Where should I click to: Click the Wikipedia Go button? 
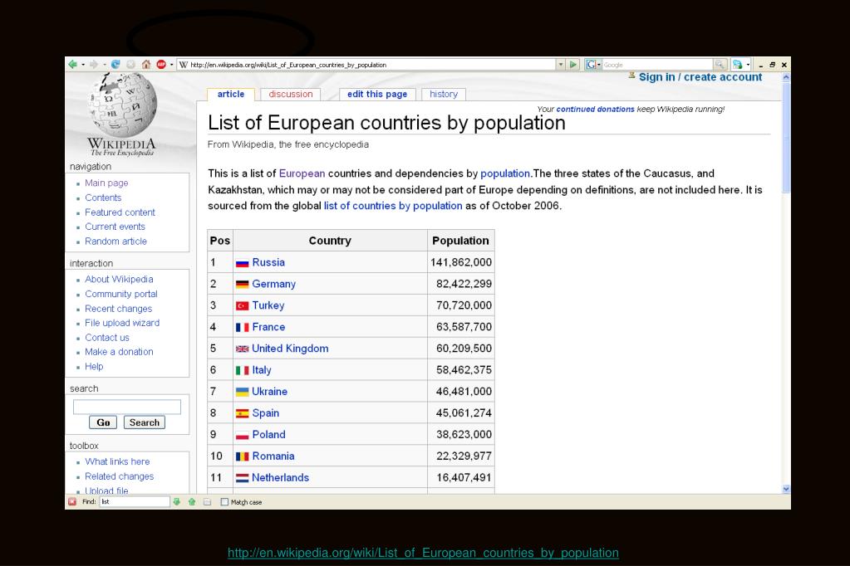[x=103, y=422]
